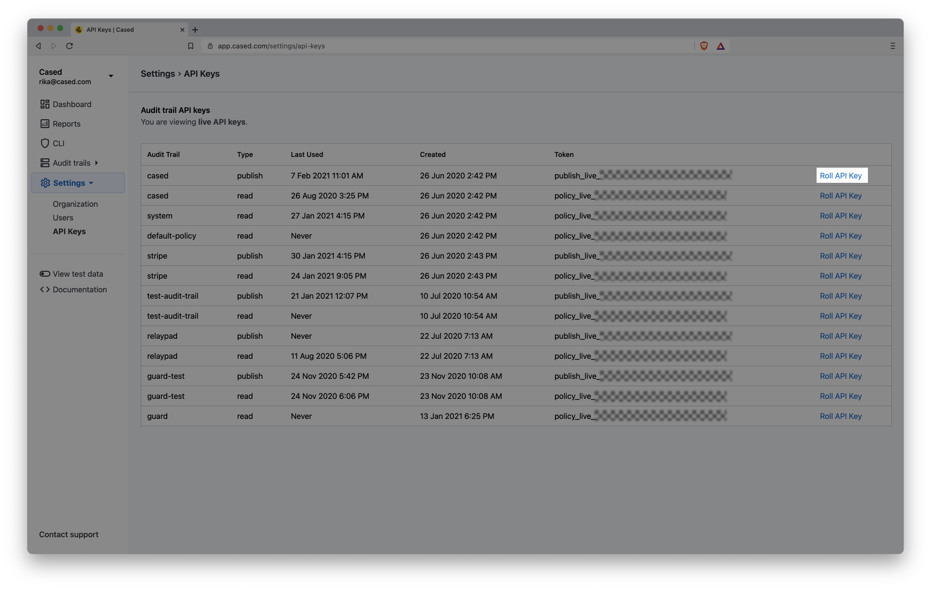The width and height of the screenshot is (931, 590).
Task: Open the Reports chart icon
Action: tap(44, 124)
